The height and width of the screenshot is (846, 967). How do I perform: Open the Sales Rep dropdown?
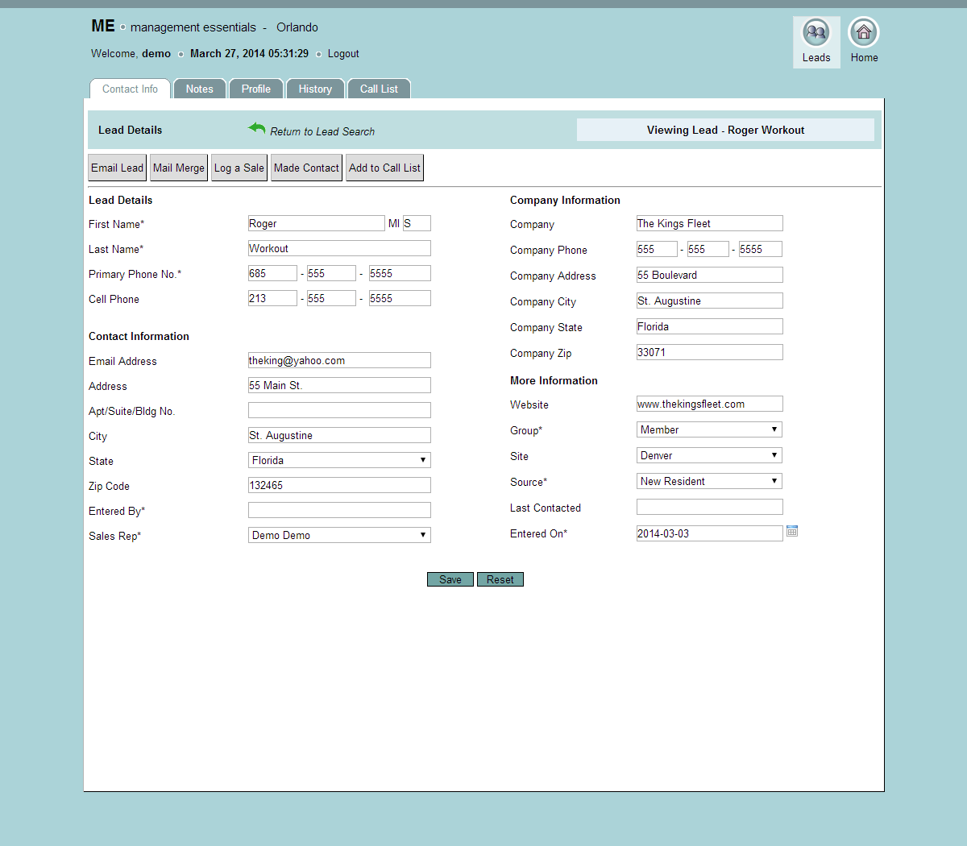339,535
